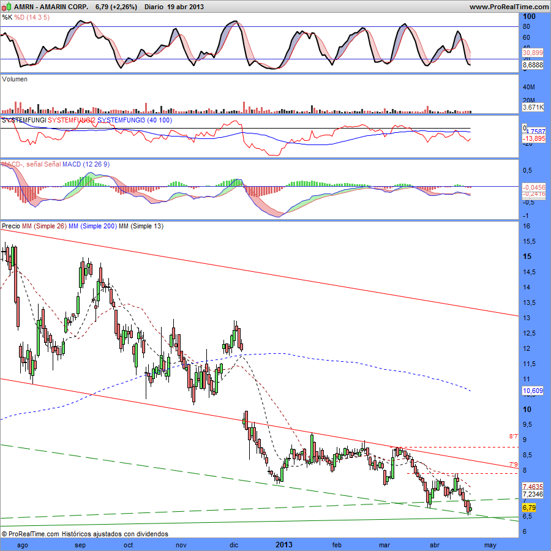The height and width of the screenshot is (551, 551).
Task: Click the SYSTEMFUNGI3 indicator label
Action: pyautogui.click(x=121, y=120)
